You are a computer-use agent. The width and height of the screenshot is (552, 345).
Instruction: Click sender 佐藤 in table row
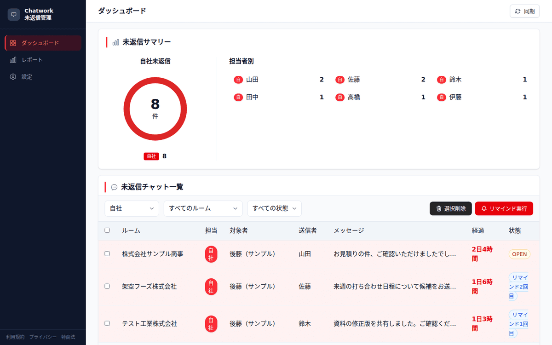coord(305,287)
